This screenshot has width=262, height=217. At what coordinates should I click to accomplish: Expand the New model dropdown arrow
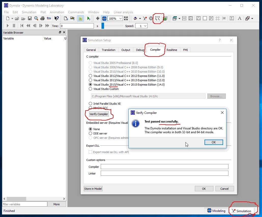tap(12, 18)
